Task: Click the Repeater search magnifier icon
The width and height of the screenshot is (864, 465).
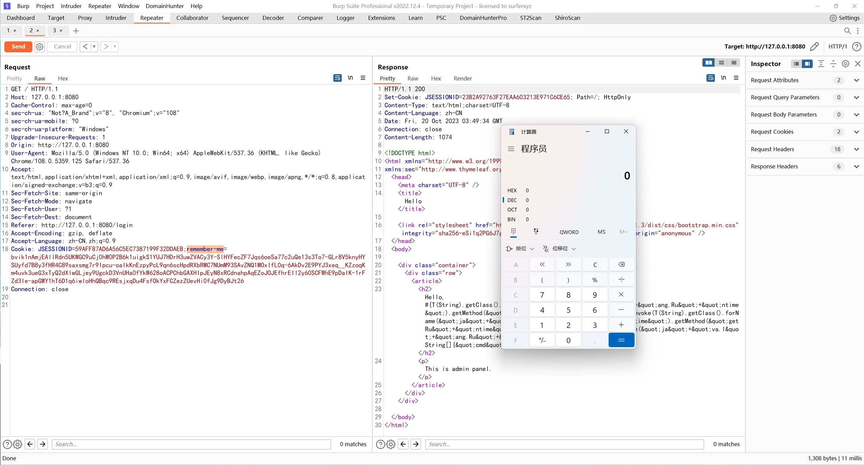Action: coord(847,31)
